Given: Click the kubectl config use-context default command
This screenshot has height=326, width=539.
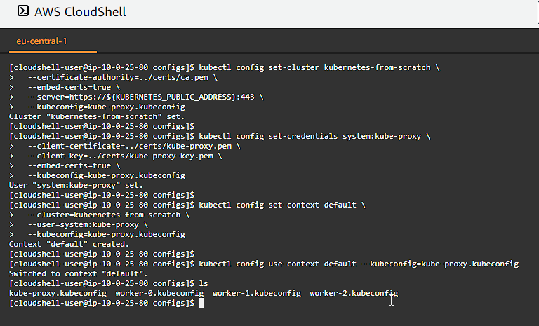Looking at the screenshot, I should [278, 264].
